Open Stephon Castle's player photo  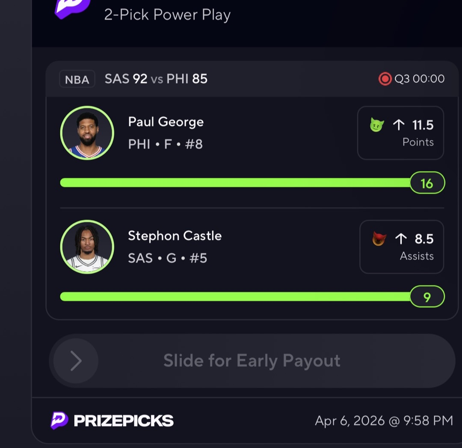[87, 247]
